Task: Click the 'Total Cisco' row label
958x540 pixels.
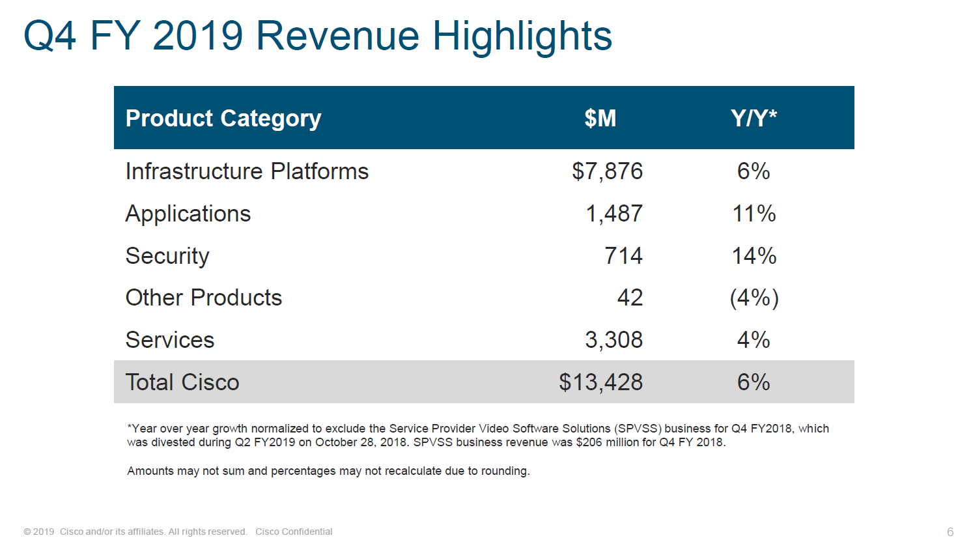Action: (x=182, y=382)
